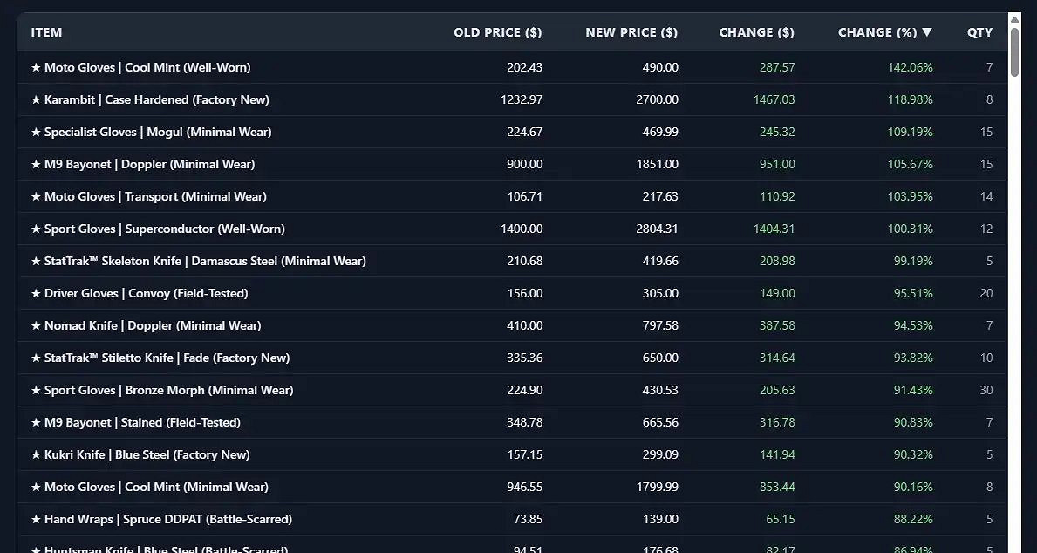Sort table by CHANGE ($) header

[x=756, y=32]
